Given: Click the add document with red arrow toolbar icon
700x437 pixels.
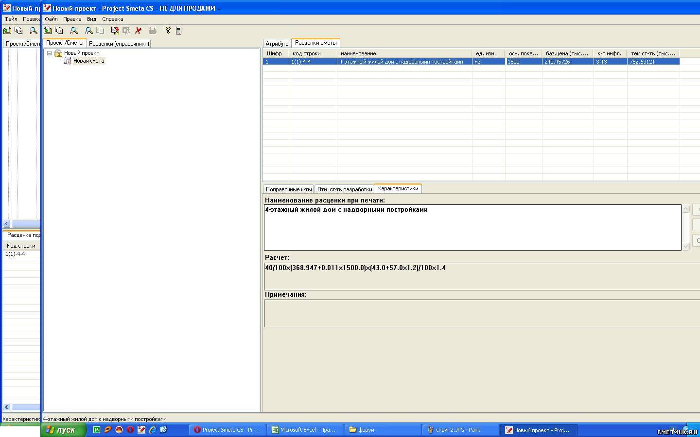Looking at the screenshot, I should click(115, 31).
